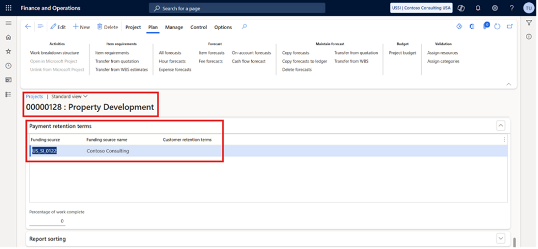
Task: Click the Funding source name column header
Action: [x=107, y=140]
